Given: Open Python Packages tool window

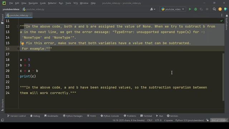Looking at the screenshot, I should 73,116.
